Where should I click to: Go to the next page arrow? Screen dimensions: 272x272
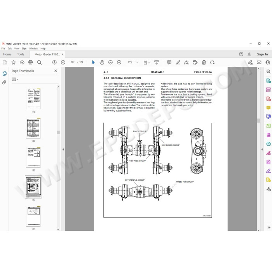pyautogui.click(x=63, y=62)
